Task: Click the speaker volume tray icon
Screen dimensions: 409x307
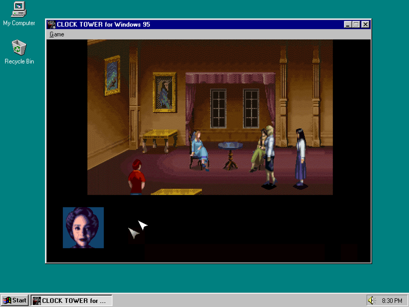Action: [x=372, y=301]
